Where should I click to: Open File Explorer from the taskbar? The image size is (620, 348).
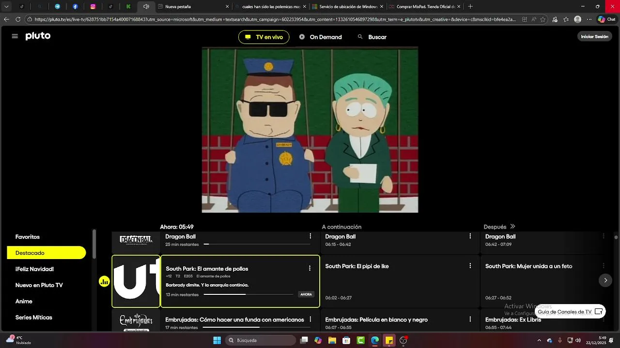point(332,340)
